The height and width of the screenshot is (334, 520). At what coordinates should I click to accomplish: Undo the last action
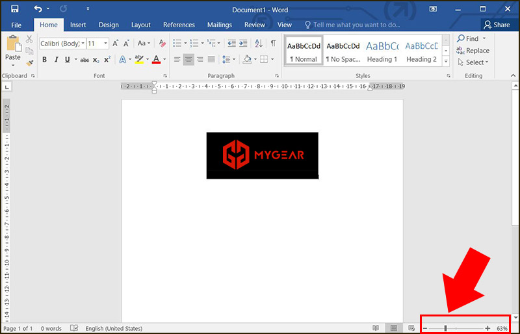pos(38,9)
